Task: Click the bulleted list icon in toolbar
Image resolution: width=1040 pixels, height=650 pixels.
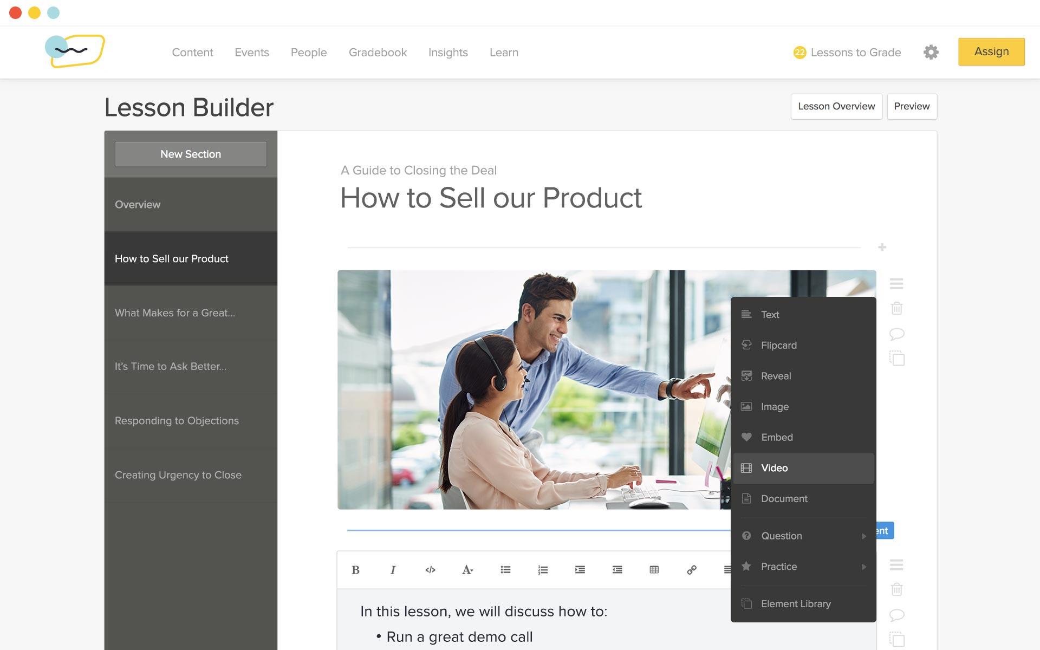Action: coord(505,570)
